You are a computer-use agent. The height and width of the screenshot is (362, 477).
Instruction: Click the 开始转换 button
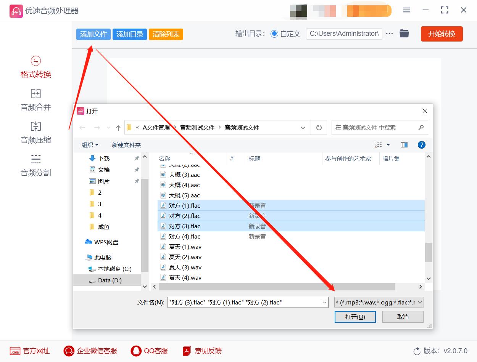pyautogui.click(x=442, y=34)
